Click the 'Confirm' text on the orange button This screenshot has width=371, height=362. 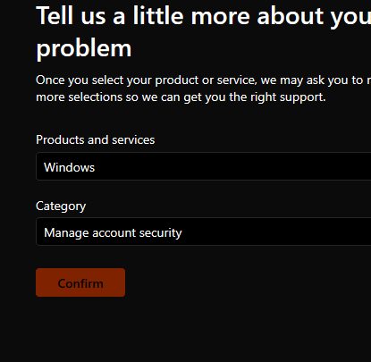[x=80, y=283]
